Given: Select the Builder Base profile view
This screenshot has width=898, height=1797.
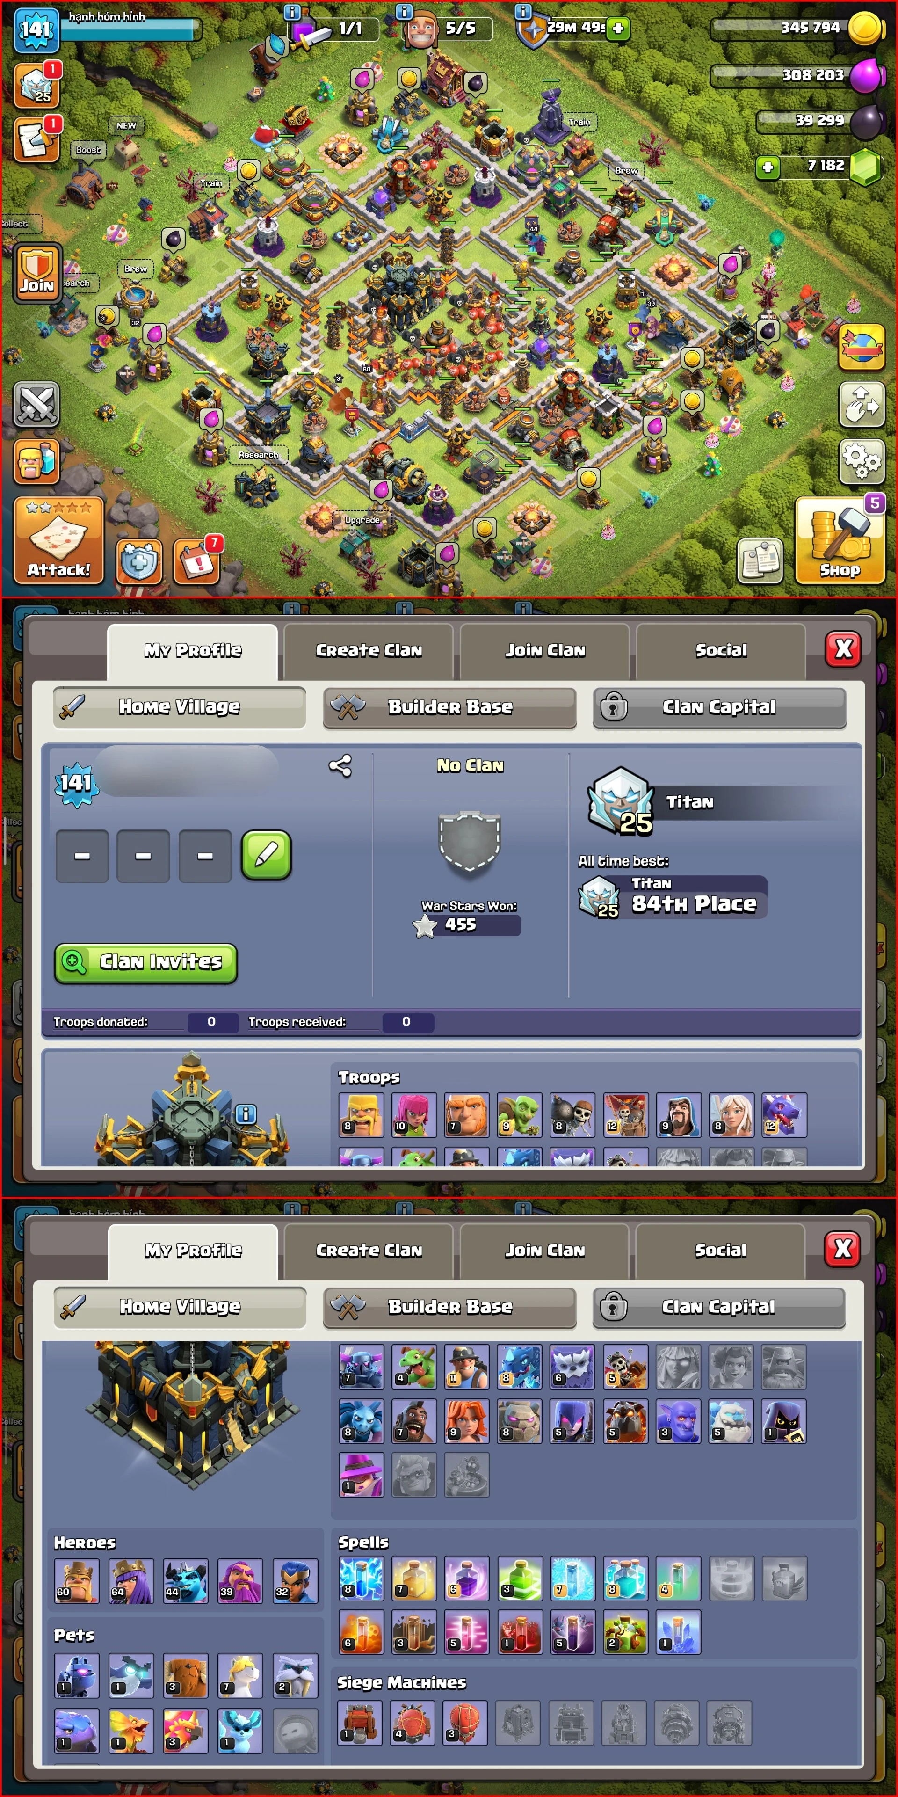Looking at the screenshot, I should (x=449, y=707).
